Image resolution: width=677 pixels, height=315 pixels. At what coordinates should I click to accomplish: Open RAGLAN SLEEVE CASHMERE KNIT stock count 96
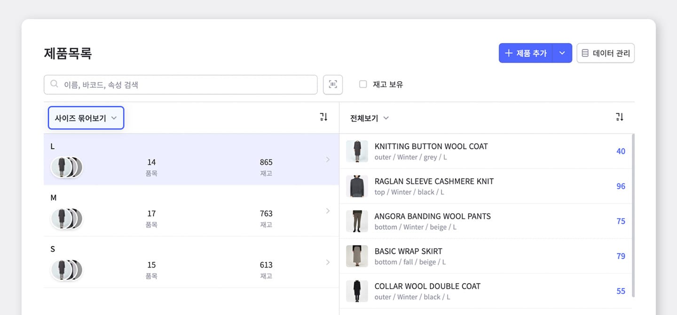tap(621, 186)
